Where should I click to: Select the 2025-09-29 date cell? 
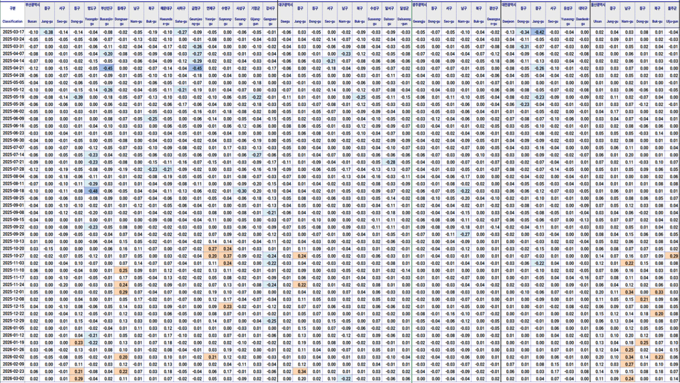[x=12, y=233]
